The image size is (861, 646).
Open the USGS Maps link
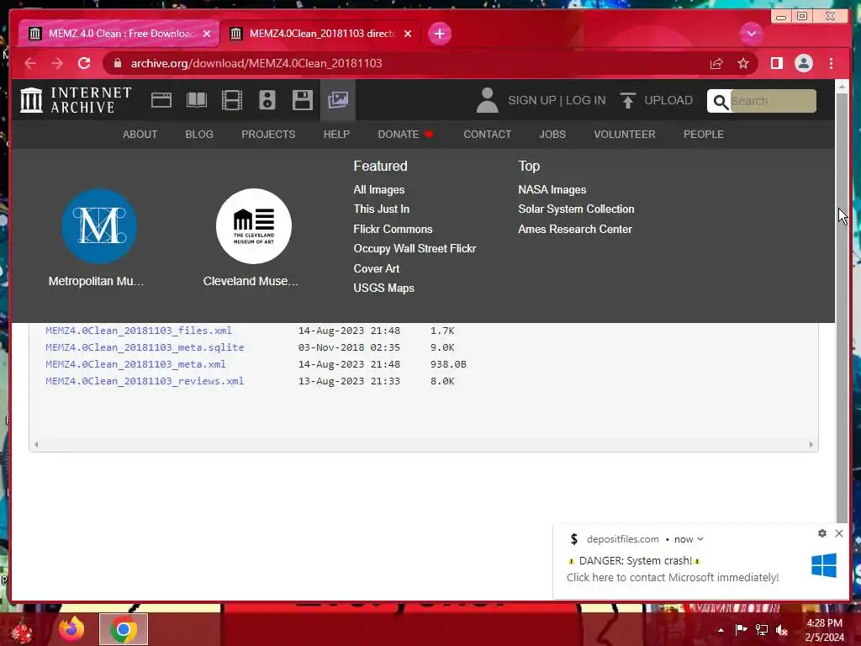[x=383, y=288]
